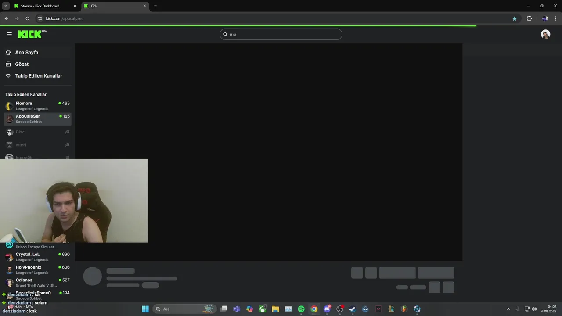Click the Windows taskbar search box

[x=185, y=309]
